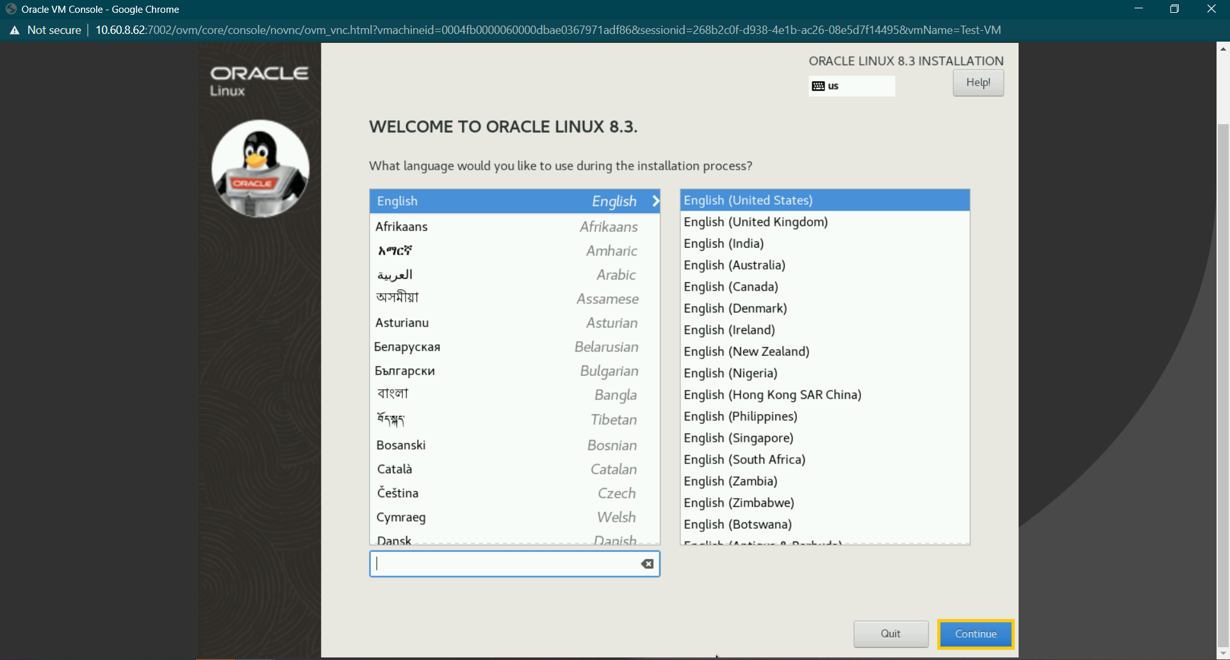The height and width of the screenshot is (660, 1230).
Task: Select Asturianu language row
Action: pos(515,323)
